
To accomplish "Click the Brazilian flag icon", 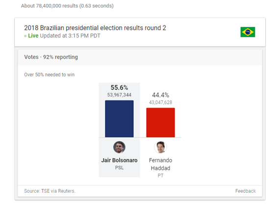I will pyautogui.click(x=248, y=32).
